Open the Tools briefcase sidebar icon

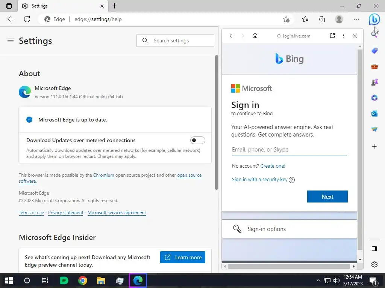pos(374,66)
